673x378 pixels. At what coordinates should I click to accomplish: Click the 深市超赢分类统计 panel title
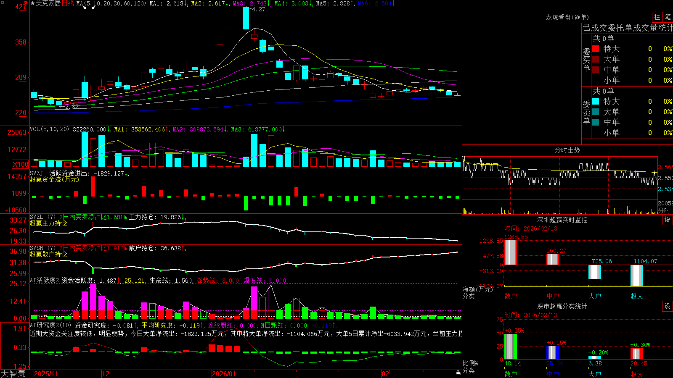tap(562, 306)
